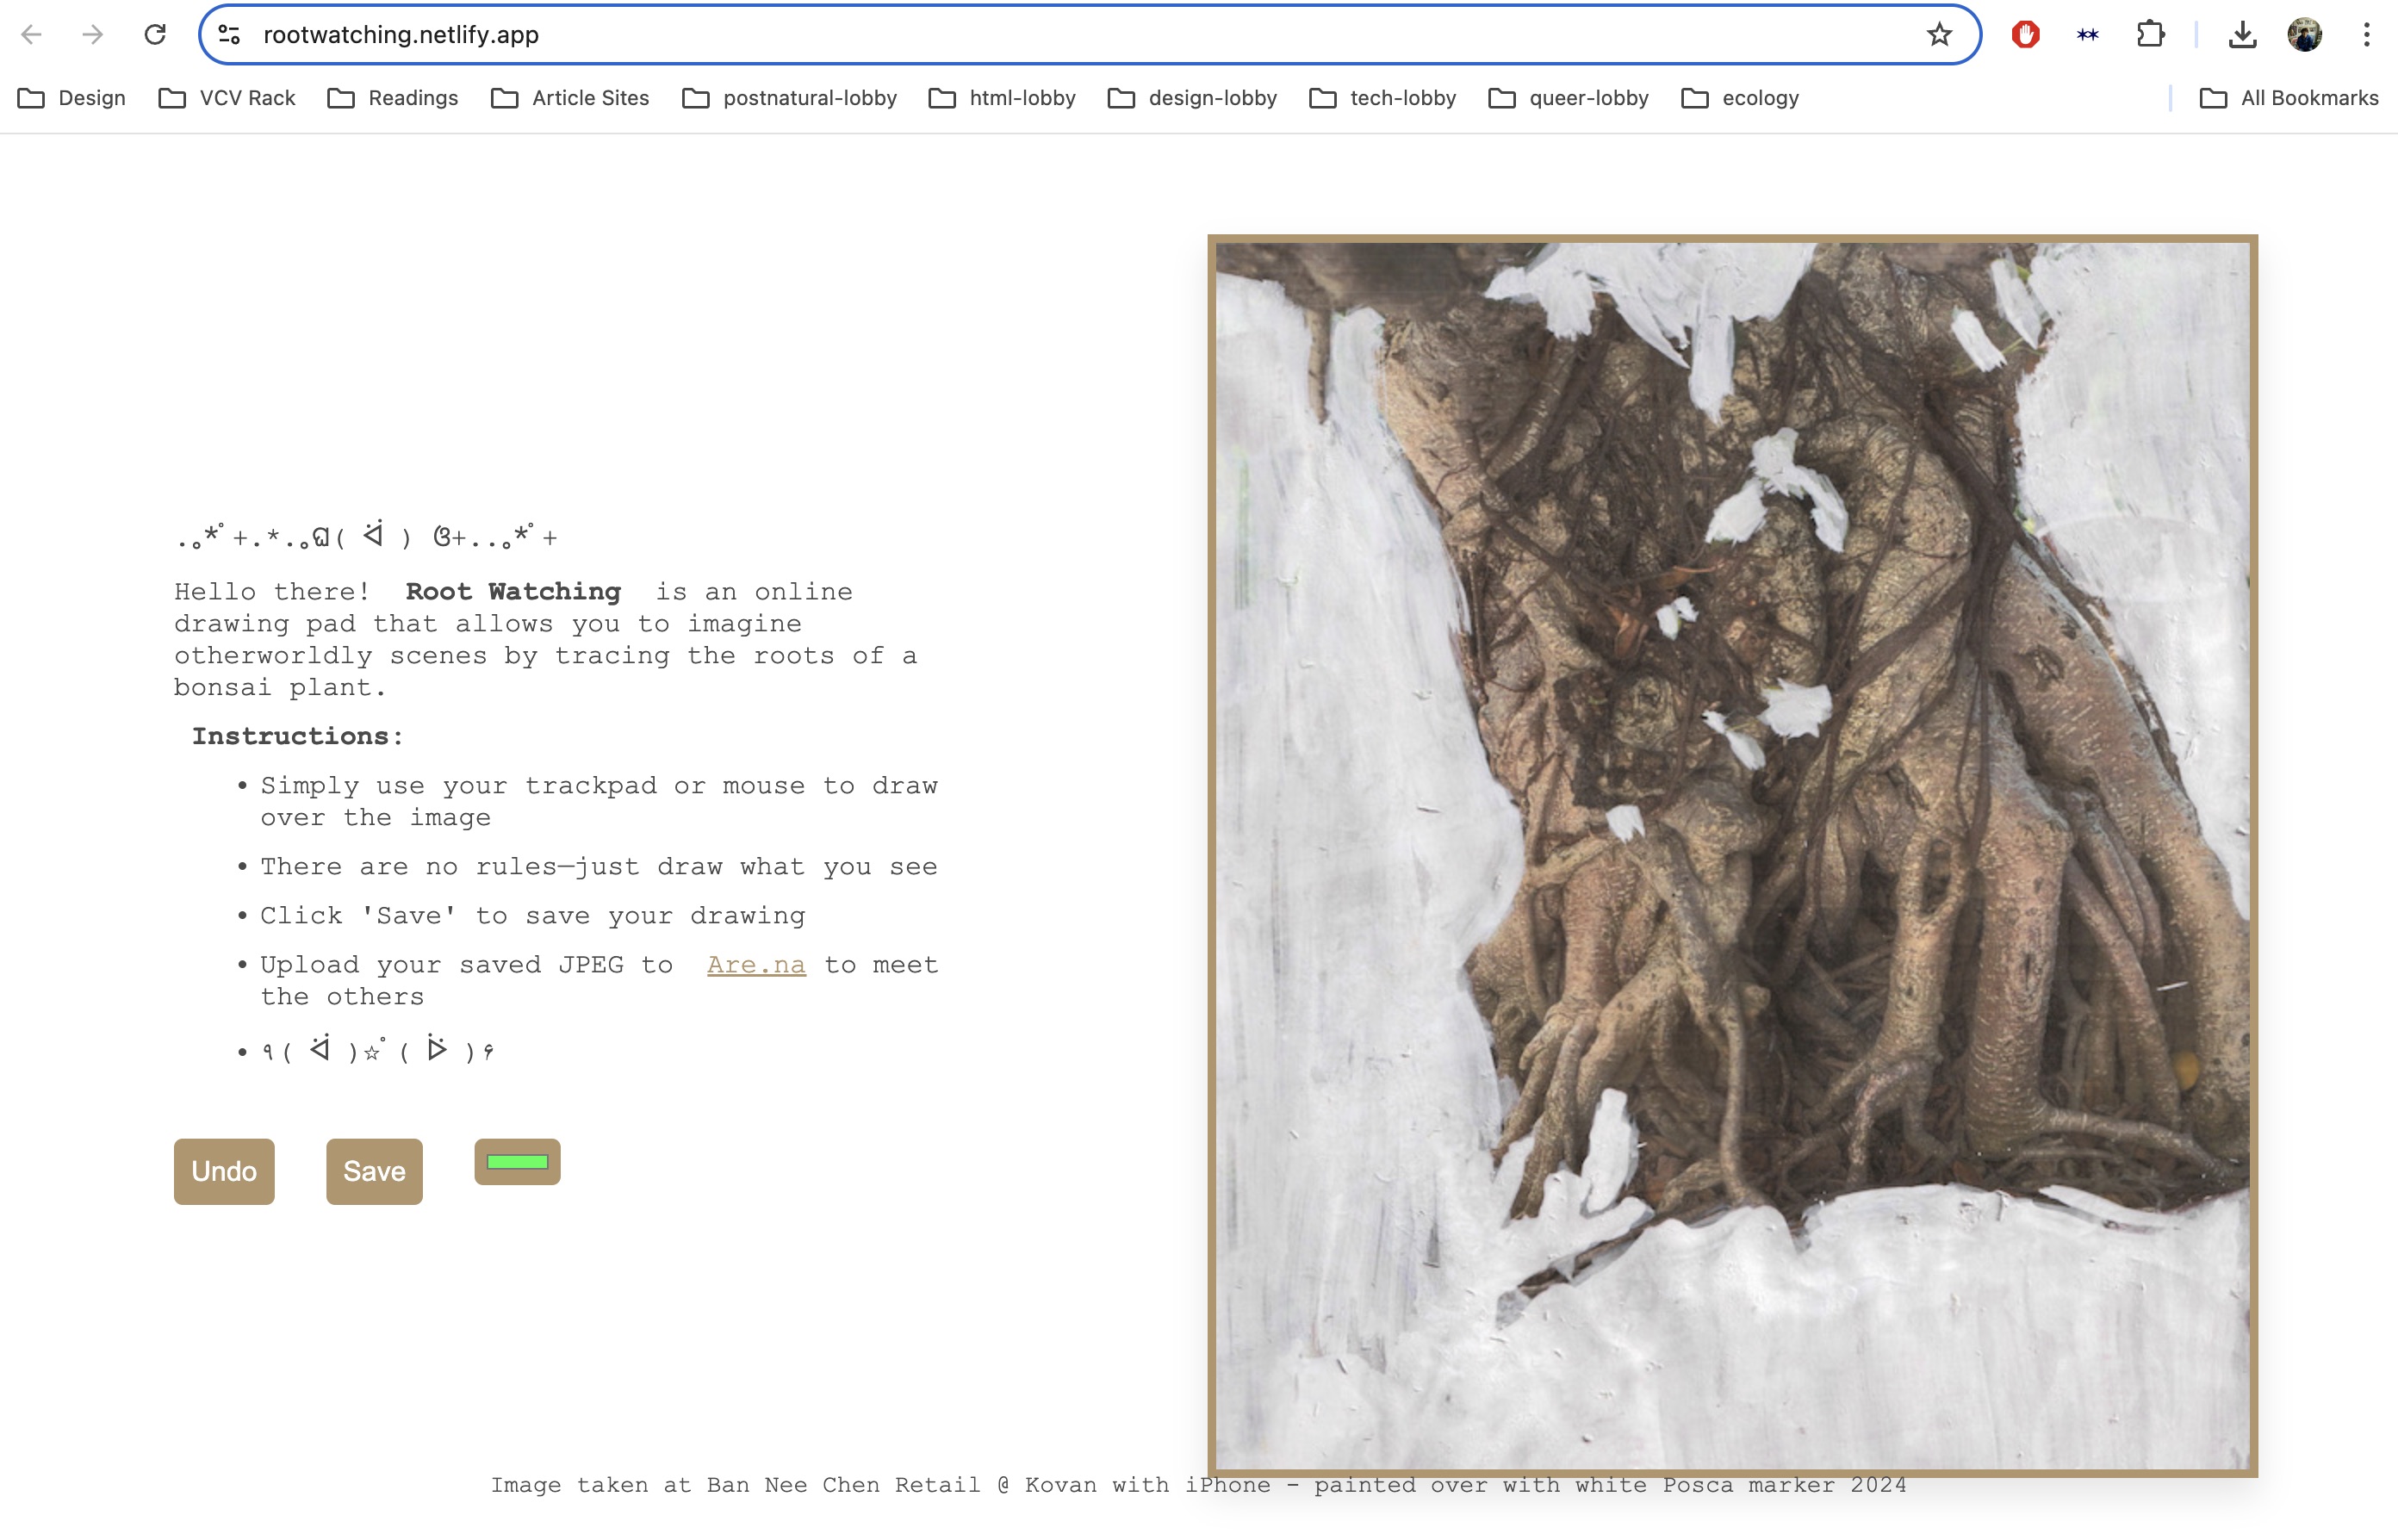Reload the Root Watching page
This screenshot has height=1540, width=2398.
pyautogui.click(x=155, y=35)
